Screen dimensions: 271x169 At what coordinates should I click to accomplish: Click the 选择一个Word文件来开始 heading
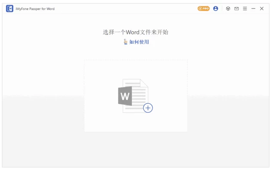click(136, 32)
